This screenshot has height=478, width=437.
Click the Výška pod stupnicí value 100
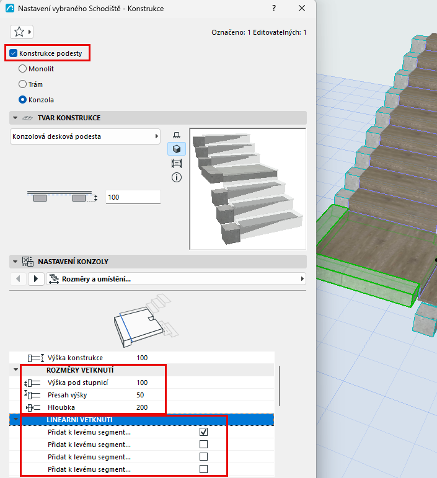tap(142, 383)
